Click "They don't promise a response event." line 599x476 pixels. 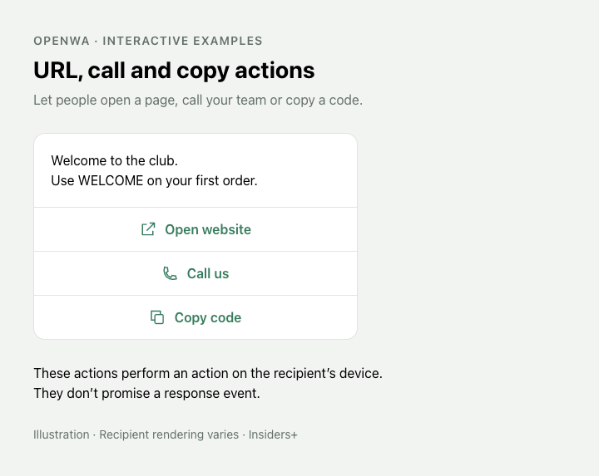click(x=146, y=393)
